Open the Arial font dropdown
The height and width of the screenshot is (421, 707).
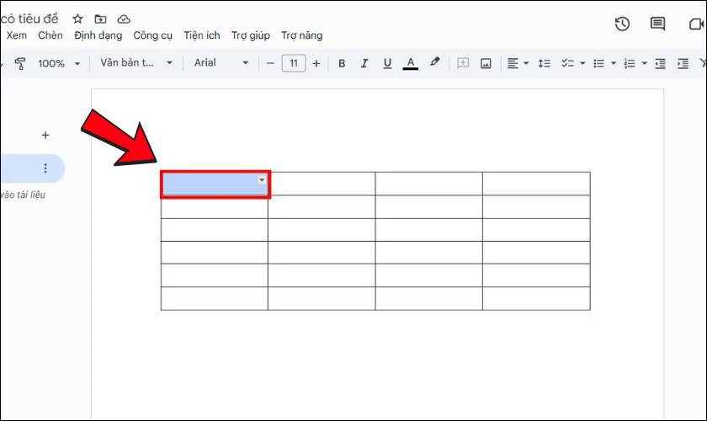(221, 62)
